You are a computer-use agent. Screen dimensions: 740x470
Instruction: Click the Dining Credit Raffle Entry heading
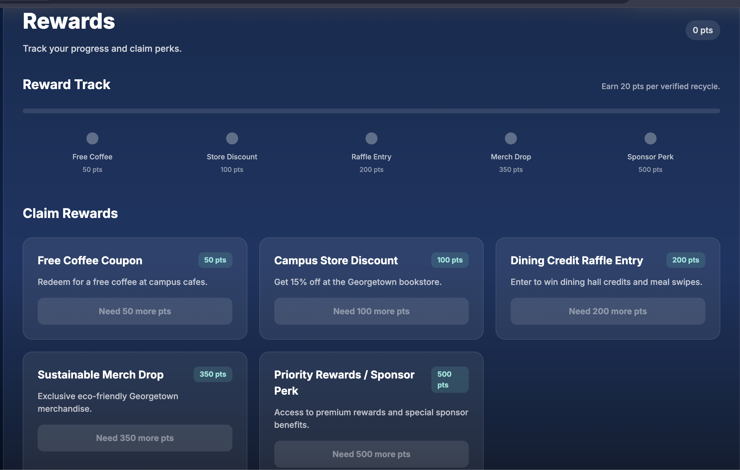[576, 260]
